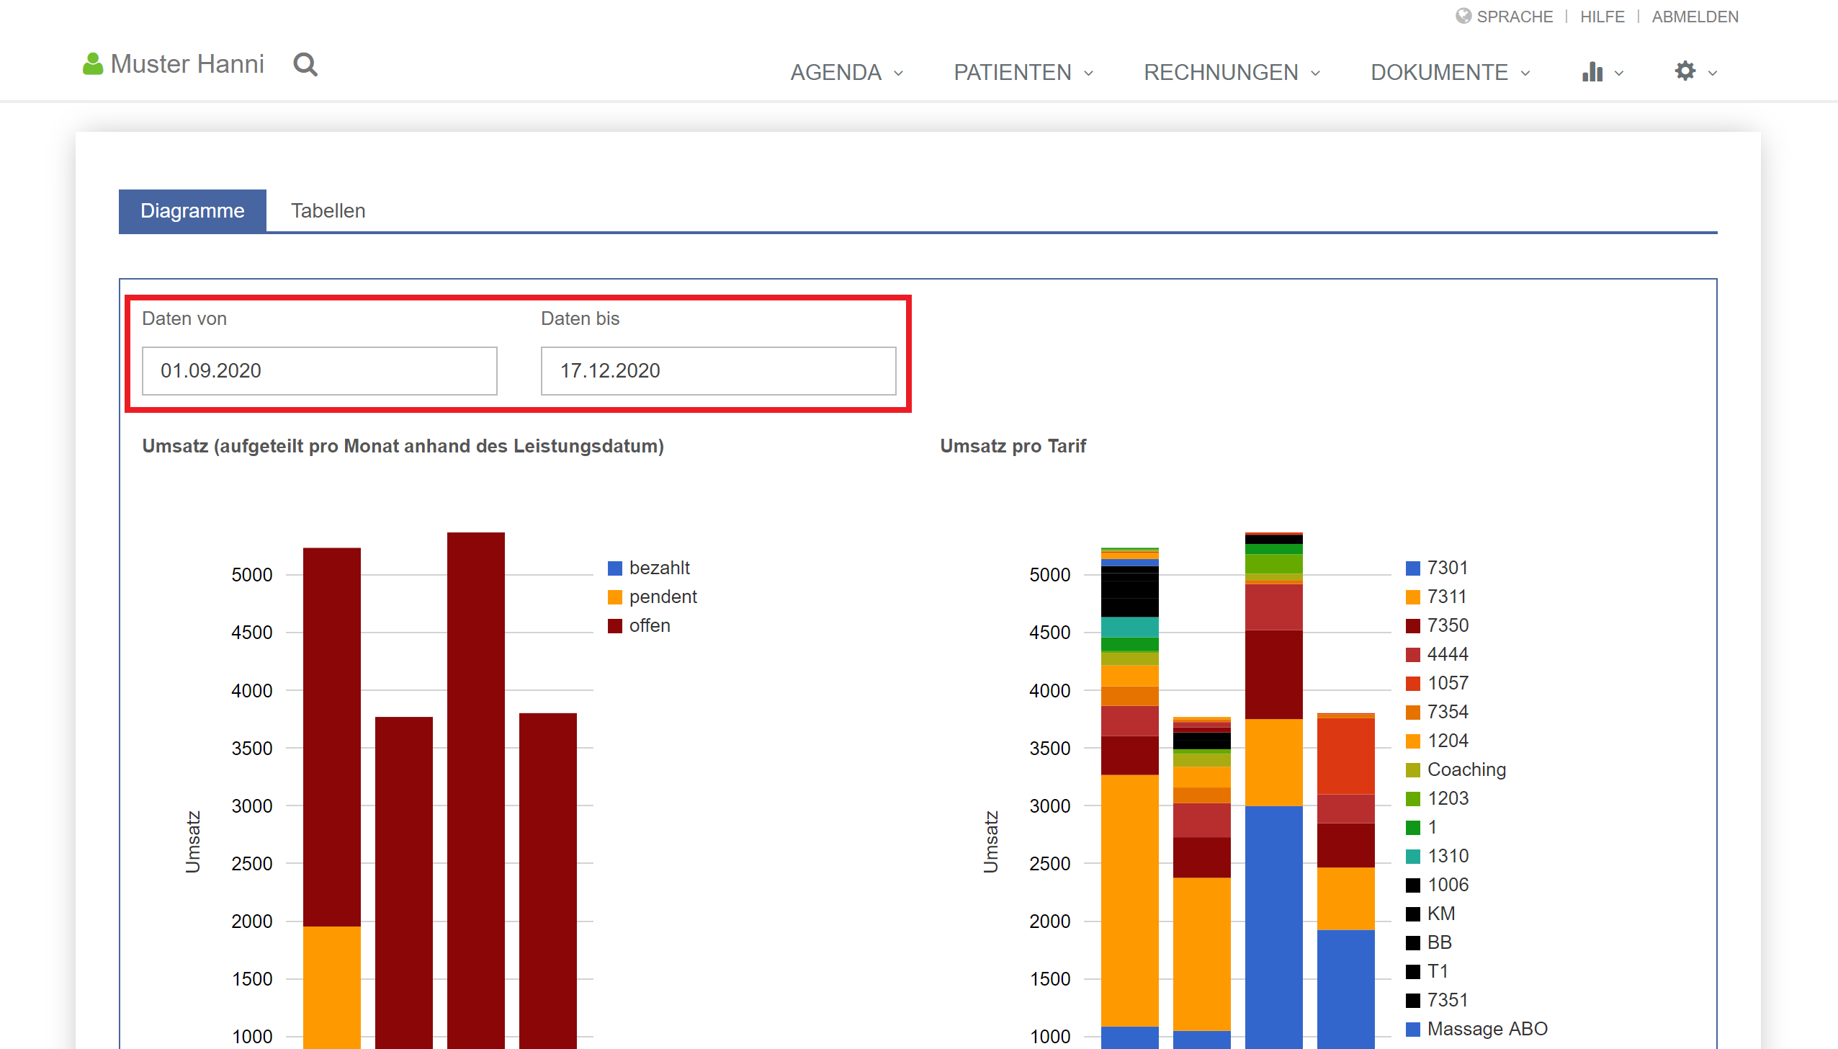Click the 7351 legend label
Screen dimensions: 1838x1049
[x=1448, y=1000]
